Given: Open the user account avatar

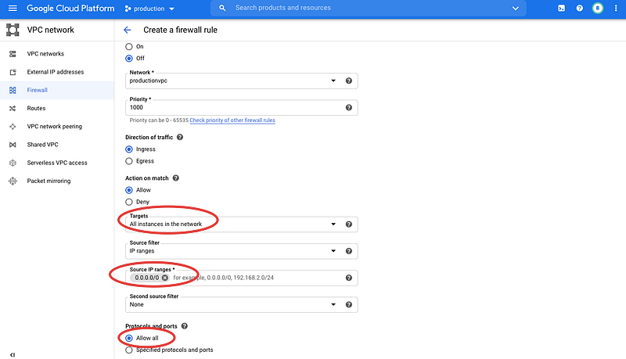Looking at the screenshot, I should point(598,8).
